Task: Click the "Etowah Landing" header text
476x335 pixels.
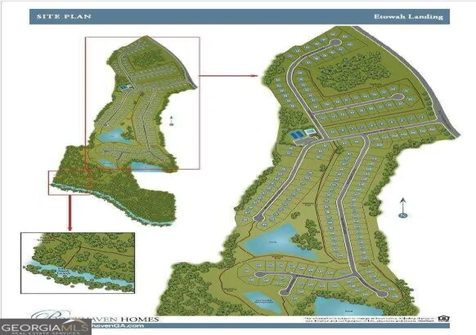Action: coord(408,16)
